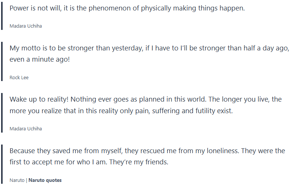This screenshot has height=186, width=301.
Task: Click the pipe separator after Naruto
Action: click(x=27, y=180)
